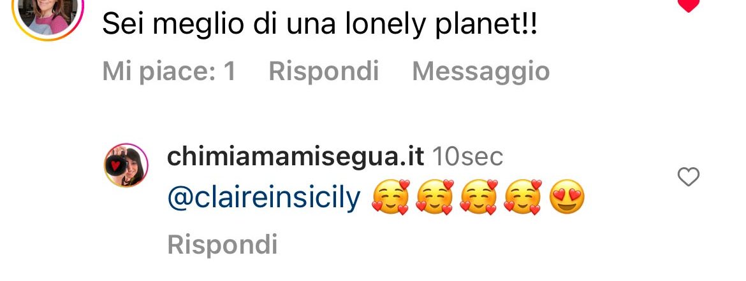This screenshot has width=746, height=281.
Task: Tap the second smiling-with-hearts emoji
Action: point(434,197)
